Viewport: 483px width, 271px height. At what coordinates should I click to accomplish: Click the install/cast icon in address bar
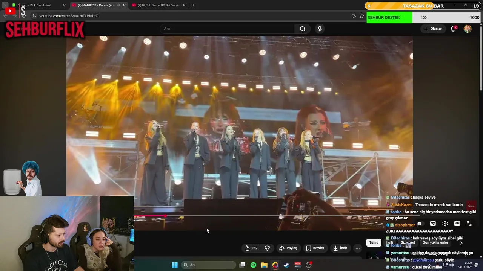pos(354,16)
